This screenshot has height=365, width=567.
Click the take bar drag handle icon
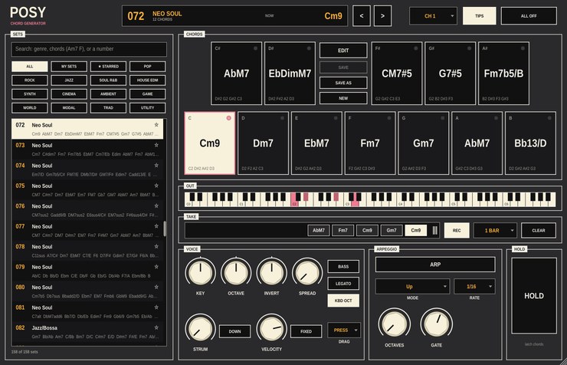tap(434, 231)
